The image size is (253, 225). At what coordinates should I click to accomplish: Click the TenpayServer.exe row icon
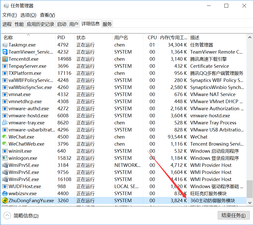[5, 66]
